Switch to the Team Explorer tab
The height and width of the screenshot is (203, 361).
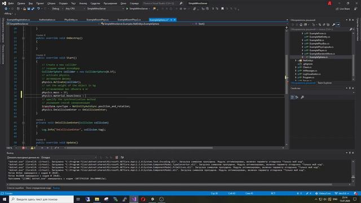coord(325,83)
